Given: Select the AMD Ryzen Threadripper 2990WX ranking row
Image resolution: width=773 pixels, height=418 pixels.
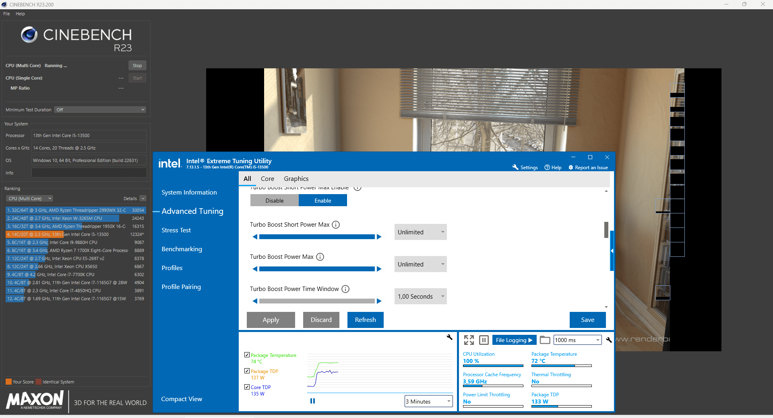Looking at the screenshot, I should point(75,210).
